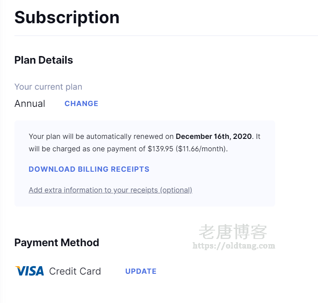Click the $139.95 payment amount

160,149
